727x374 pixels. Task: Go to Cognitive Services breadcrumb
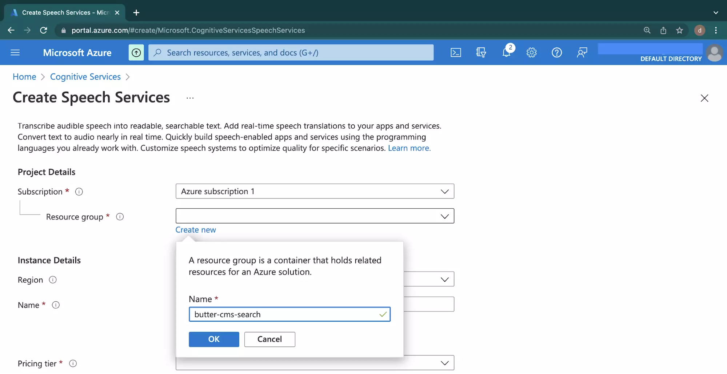tap(85, 77)
